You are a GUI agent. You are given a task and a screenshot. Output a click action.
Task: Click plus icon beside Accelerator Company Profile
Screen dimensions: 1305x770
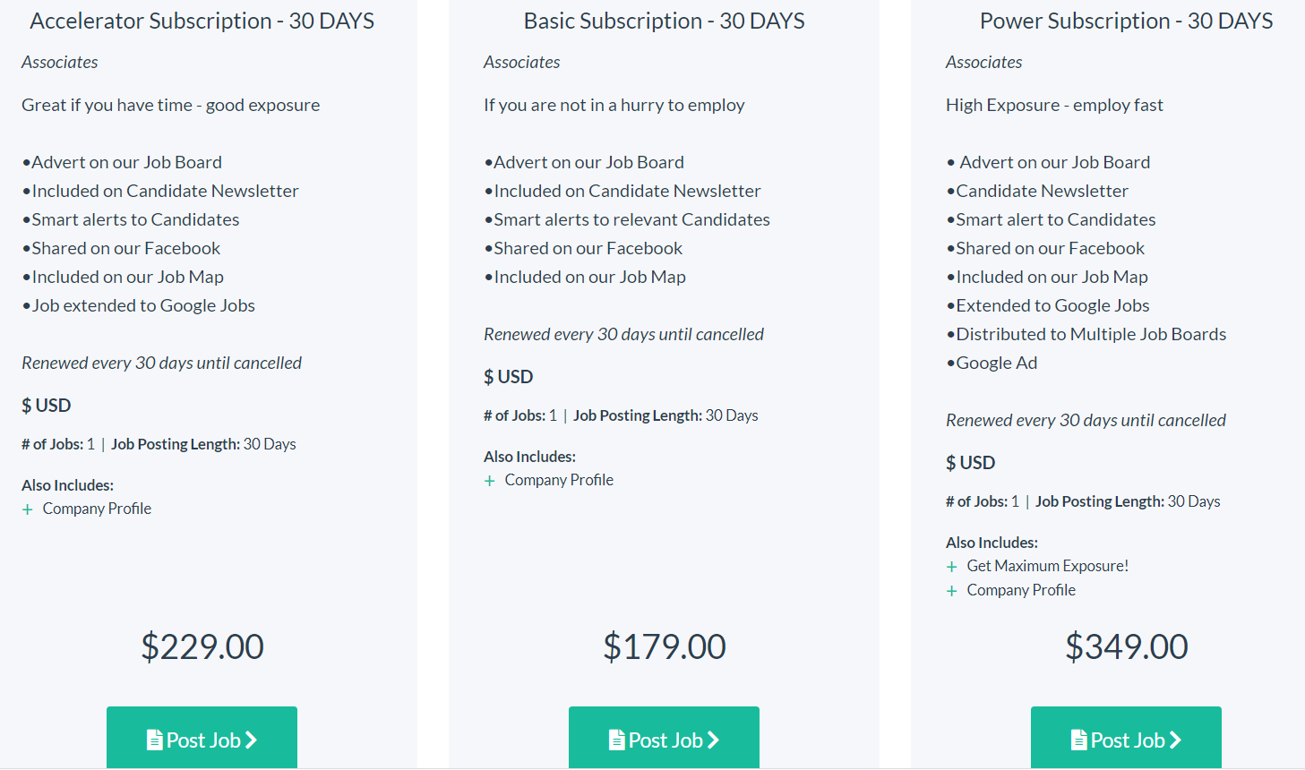pos(27,509)
